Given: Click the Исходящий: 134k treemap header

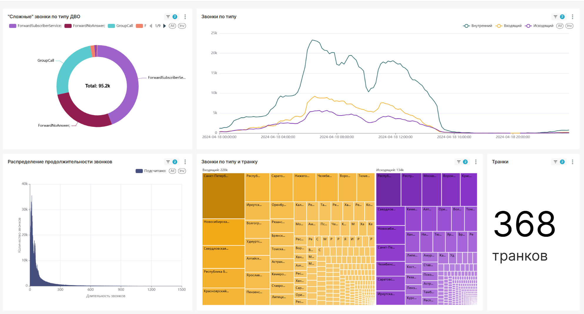Looking at the screenshot, I should [x=390, y=170].
